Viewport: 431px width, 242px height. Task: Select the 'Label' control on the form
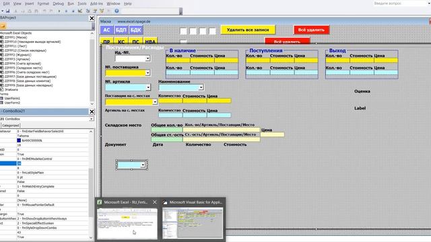360,108
